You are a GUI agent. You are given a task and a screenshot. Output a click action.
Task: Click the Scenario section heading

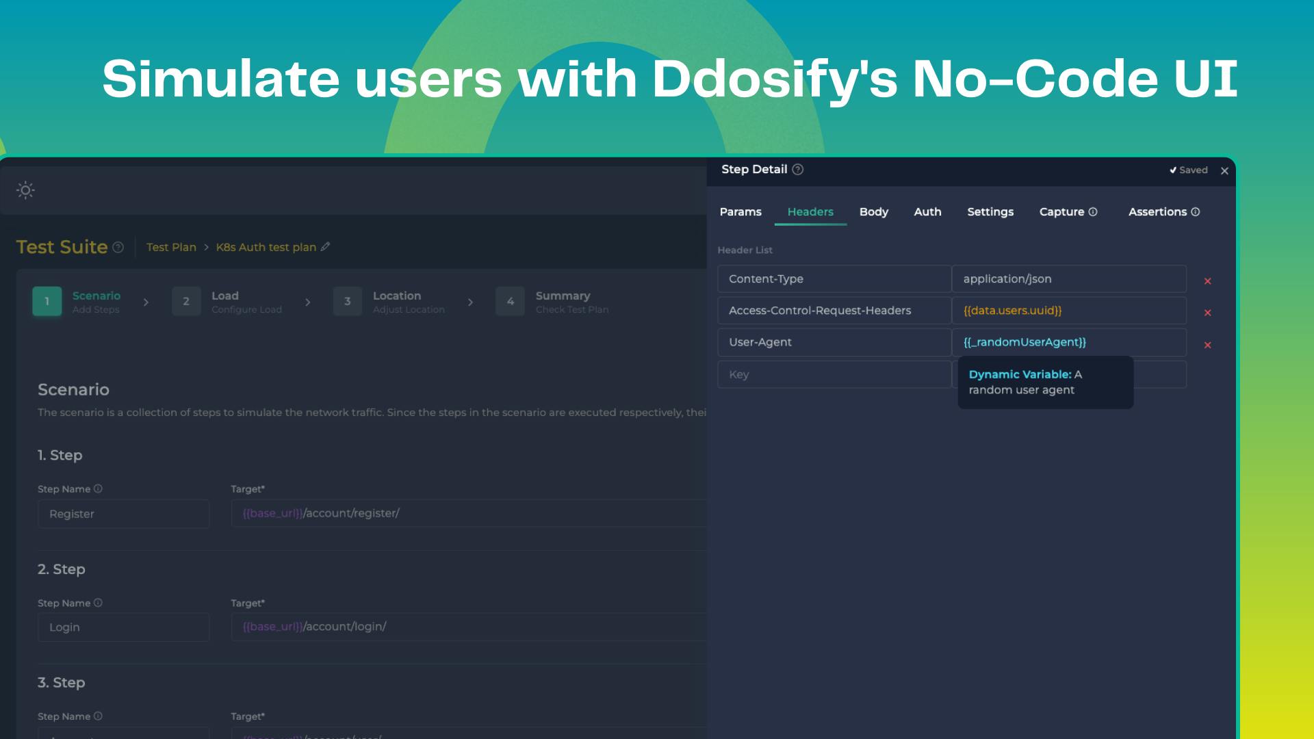coord(73,389)
